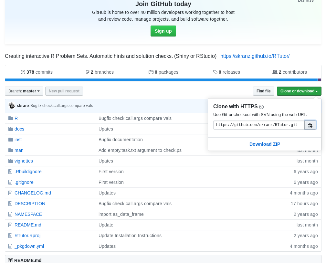The width and height of the screenshot is (326, 263).
Task: Click packages box icon
Action: tap(151, 72)
